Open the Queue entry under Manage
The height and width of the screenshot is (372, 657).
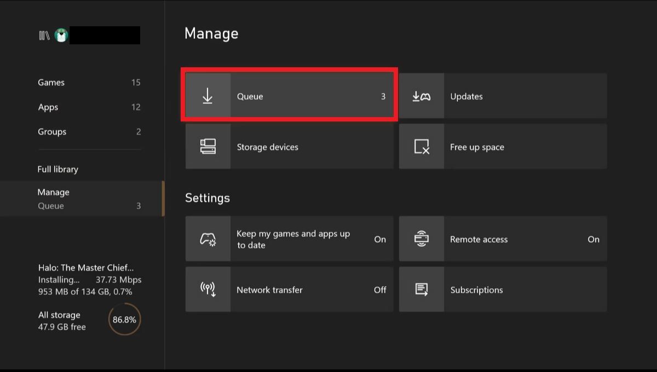51,206
